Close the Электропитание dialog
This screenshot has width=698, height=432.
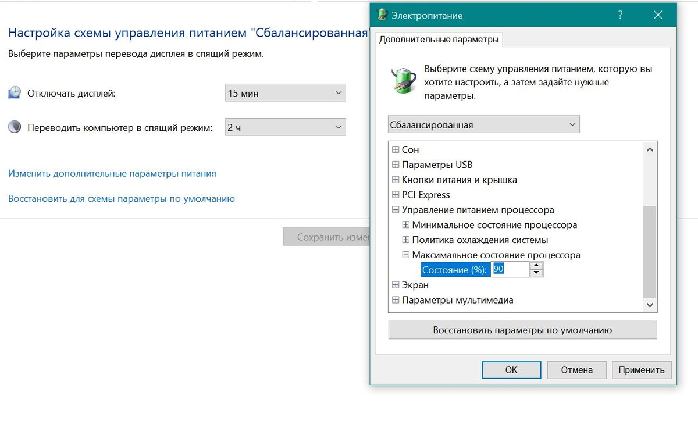658,15
